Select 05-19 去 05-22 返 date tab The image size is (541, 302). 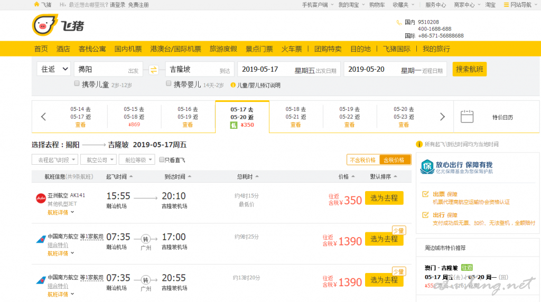(350, 117)
